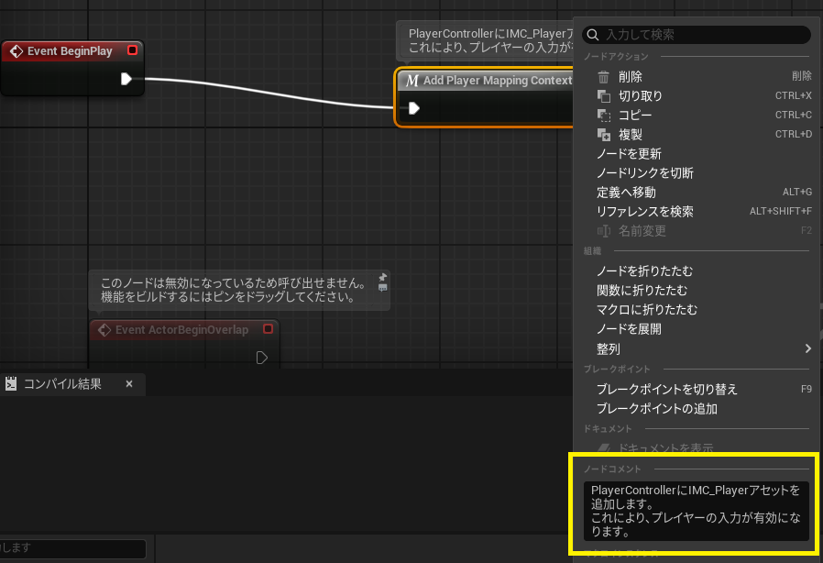Click the rename icon beside 名前変更

pos(604,231)
